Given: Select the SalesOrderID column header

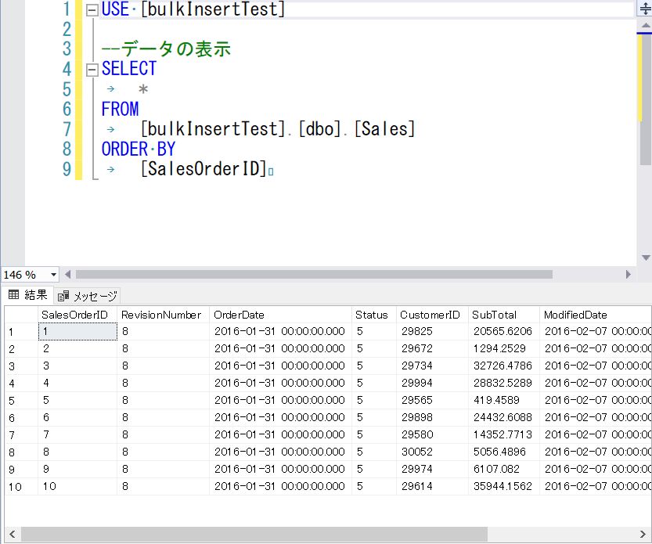Looking at the screenshot, I should [77, 314].
